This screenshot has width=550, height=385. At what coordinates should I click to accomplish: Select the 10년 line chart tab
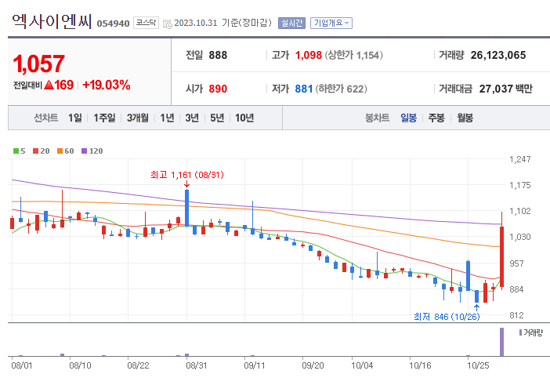tap(244, 118)
